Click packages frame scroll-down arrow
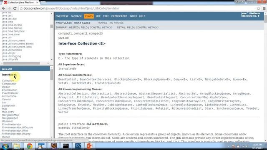Screen dimensions: 267x150 click(x=52, y=60)
